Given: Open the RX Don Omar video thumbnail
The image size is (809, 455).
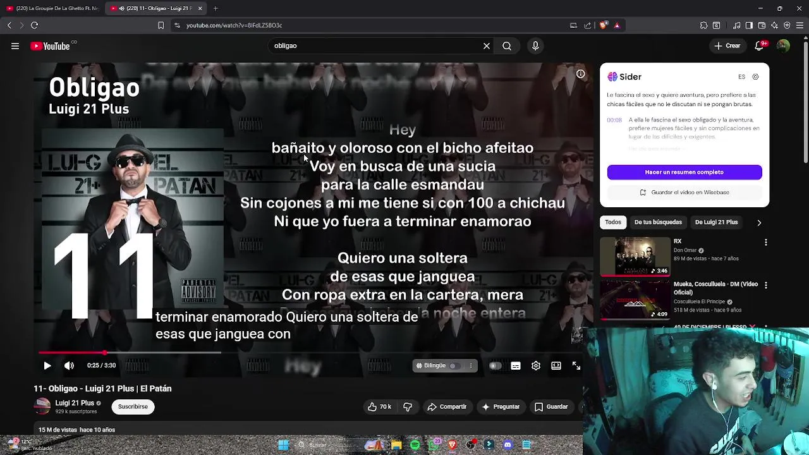Looking at the screenshot, I should coord(635,256).
